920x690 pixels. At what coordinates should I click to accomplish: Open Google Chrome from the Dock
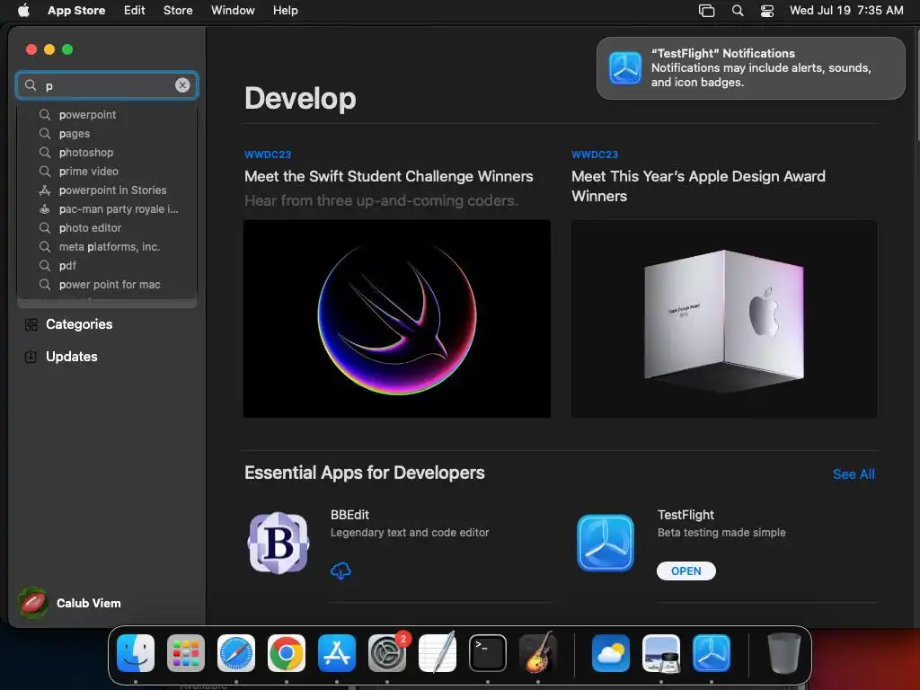click(x=287, y=653)
